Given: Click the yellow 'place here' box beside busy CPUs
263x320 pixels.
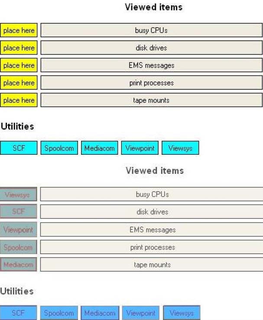Looking at the screenshot, I should point(19,30).
